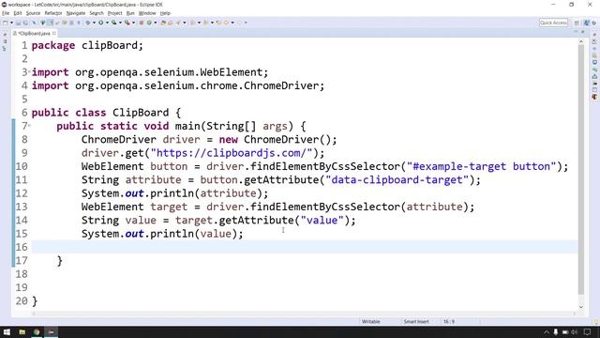Open the Windows Start menu
The image size is (600, 338).
7,331
